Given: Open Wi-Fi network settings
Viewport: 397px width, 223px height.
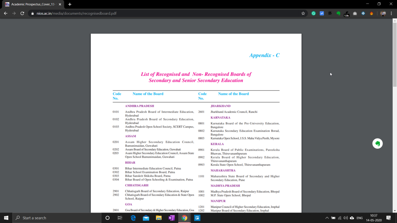Looking at the screenshot, I should point(340,218).
